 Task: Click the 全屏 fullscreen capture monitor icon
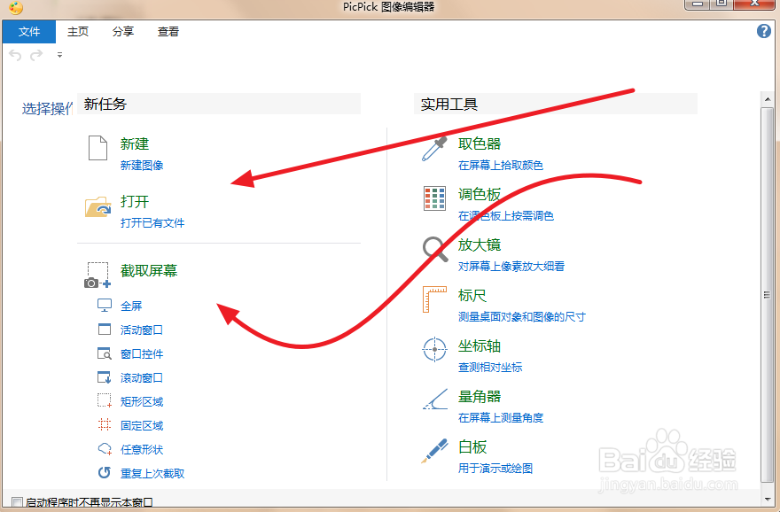point(103,305)
